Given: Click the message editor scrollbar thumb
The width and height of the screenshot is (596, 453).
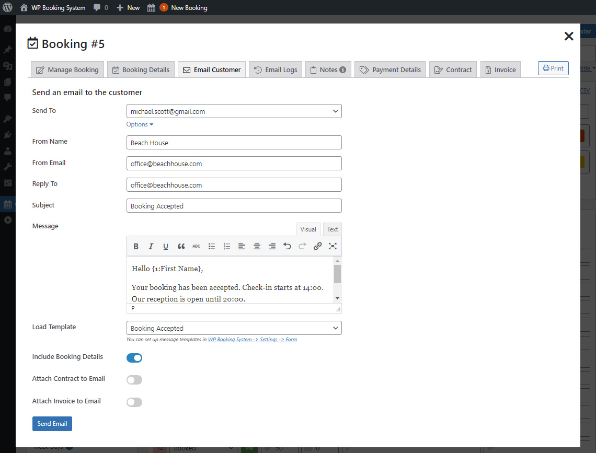Looking at the screenshot, I should (337, 274).
